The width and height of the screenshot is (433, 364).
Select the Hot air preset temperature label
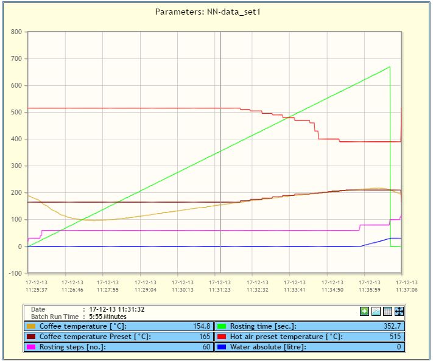(x=286, y=337)
